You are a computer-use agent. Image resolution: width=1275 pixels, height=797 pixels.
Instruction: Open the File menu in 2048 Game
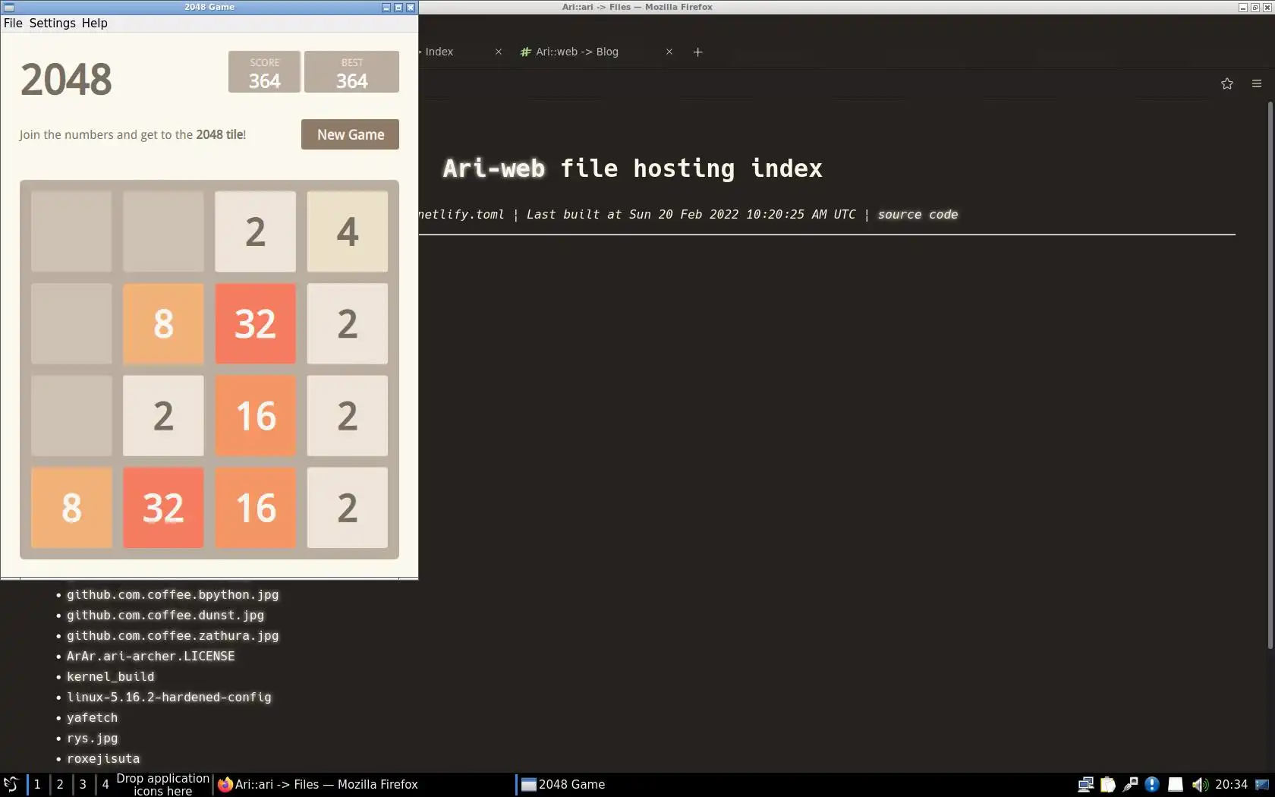tap(13, 23)
